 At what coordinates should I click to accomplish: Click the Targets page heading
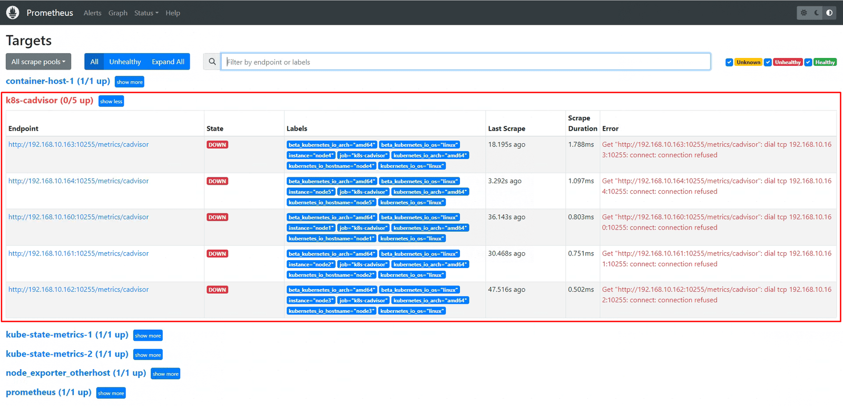tap(29, 41)
